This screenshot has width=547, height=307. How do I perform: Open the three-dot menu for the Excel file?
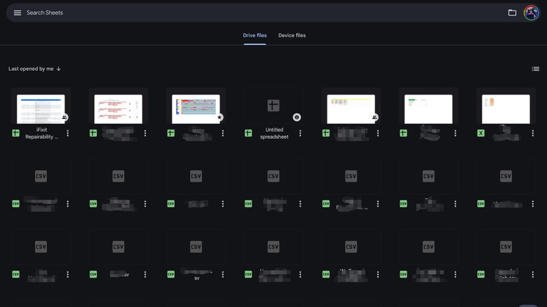pyautogui.click(x=532, y=133)
